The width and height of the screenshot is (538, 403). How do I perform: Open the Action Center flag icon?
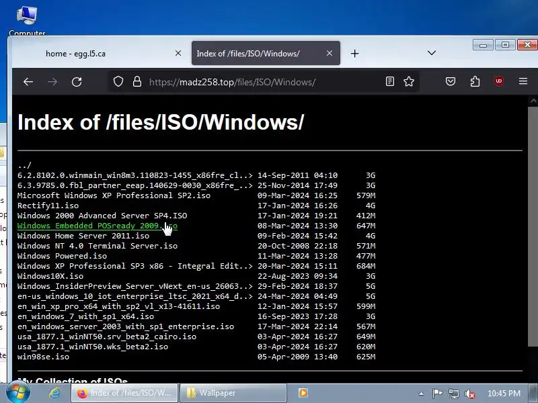(437, 394)
